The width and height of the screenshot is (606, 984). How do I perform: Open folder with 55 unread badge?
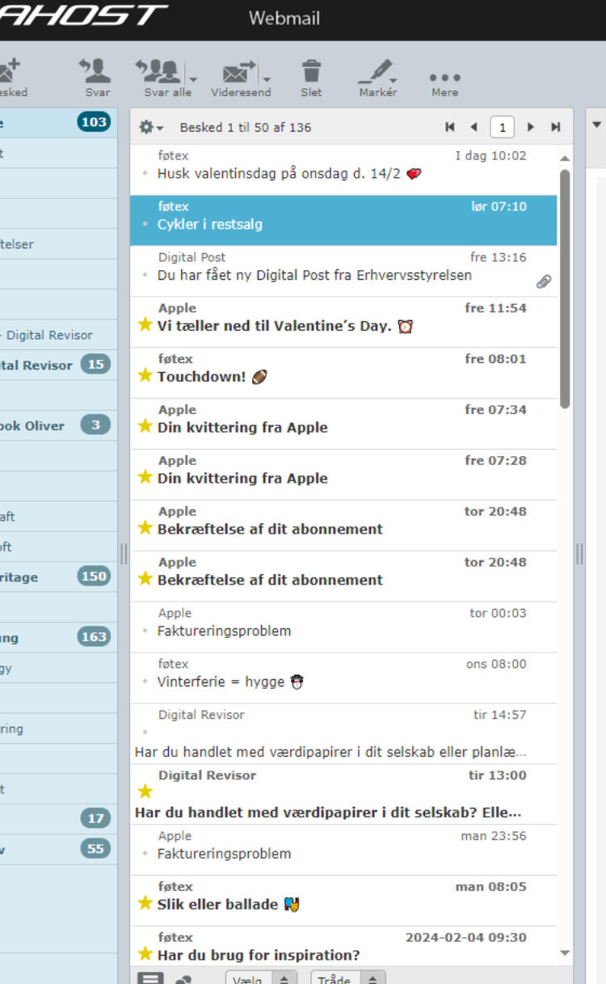(x=58, y=849)
